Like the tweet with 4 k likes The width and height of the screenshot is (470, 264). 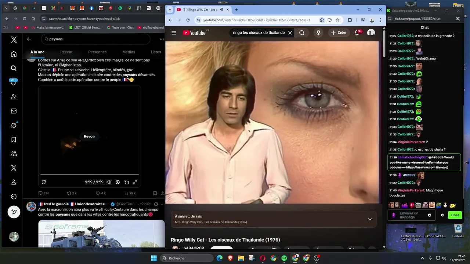101,193
